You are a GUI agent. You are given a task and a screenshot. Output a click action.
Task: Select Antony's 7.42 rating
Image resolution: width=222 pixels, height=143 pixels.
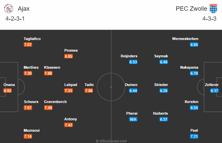(69, 125)
